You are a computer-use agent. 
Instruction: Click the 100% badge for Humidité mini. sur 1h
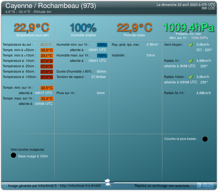[x=102, y=45]
